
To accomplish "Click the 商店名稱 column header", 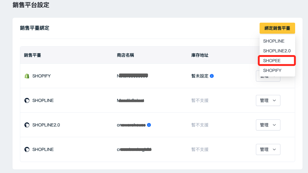I will [x=125, y=55].
